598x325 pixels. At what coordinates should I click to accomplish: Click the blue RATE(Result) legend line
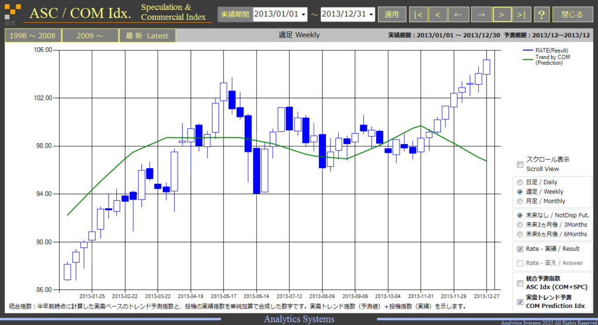tap(528, 50)
